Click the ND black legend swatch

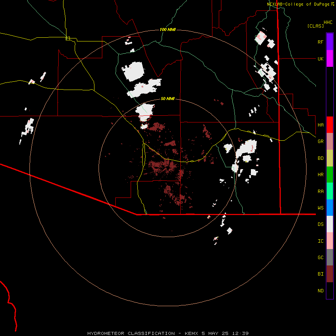pyautogui.click(x=330, y=290)
